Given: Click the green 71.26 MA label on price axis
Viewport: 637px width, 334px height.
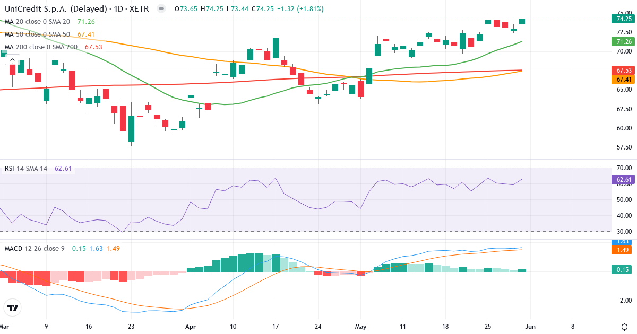Looking at the screenshot, I should coord(623,41).
